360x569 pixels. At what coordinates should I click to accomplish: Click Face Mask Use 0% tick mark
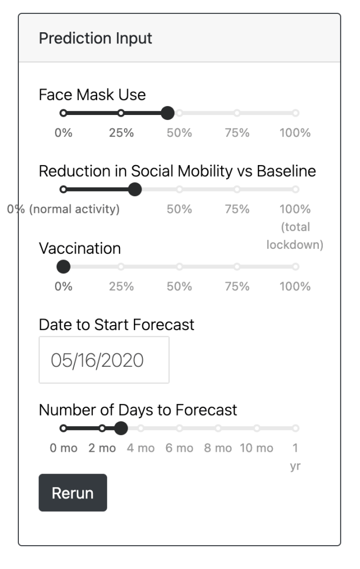63,113
